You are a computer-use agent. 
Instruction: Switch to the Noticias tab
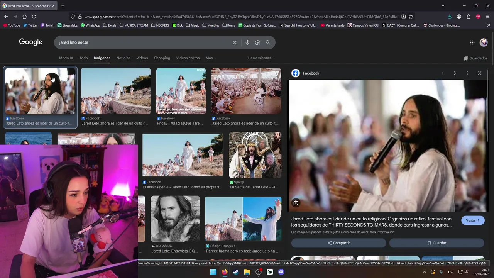[123, 58]
